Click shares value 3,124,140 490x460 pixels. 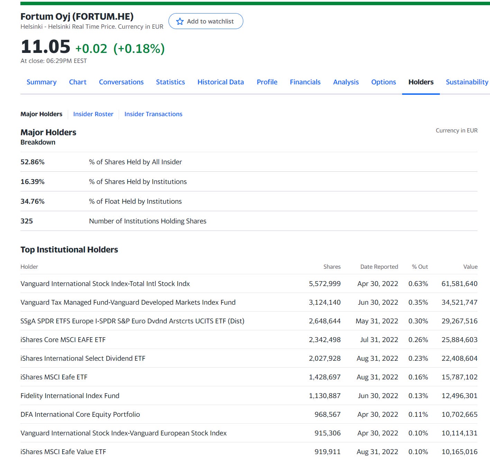(325, 302)
